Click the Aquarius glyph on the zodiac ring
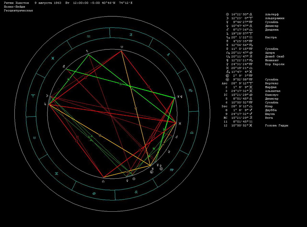 [x=89, y=36]
